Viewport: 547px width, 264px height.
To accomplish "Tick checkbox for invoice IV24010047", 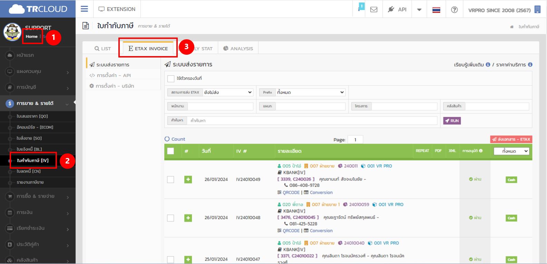I will pyautogui.click(x=170, y=260).
